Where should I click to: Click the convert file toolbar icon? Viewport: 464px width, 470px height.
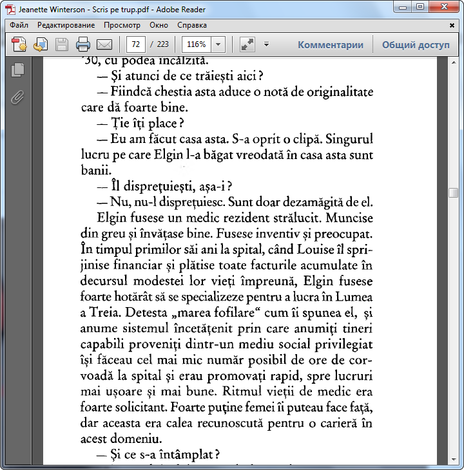click(x=41, y=44)
